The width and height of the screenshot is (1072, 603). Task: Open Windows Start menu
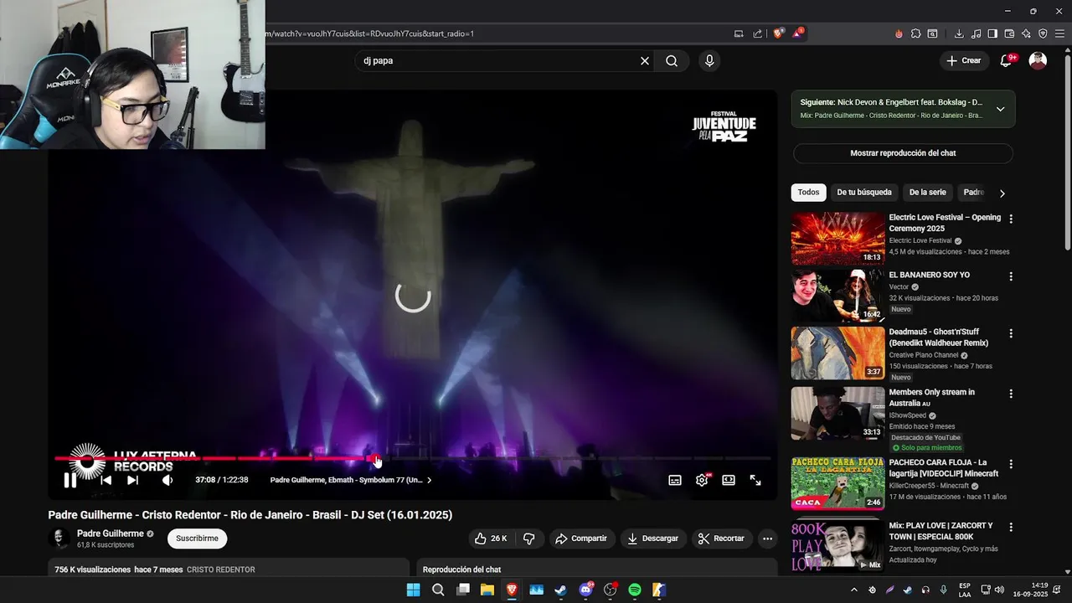[413, 590]
